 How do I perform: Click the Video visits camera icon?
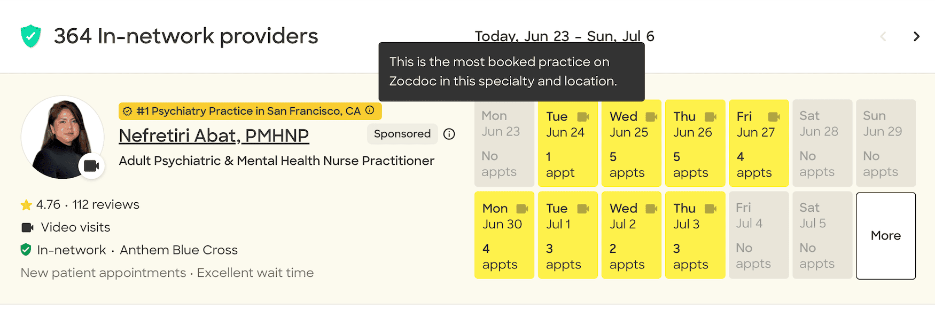[x=28, y=227]
